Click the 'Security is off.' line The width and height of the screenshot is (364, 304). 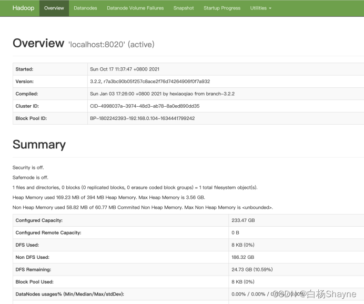[x=28, y=168]
